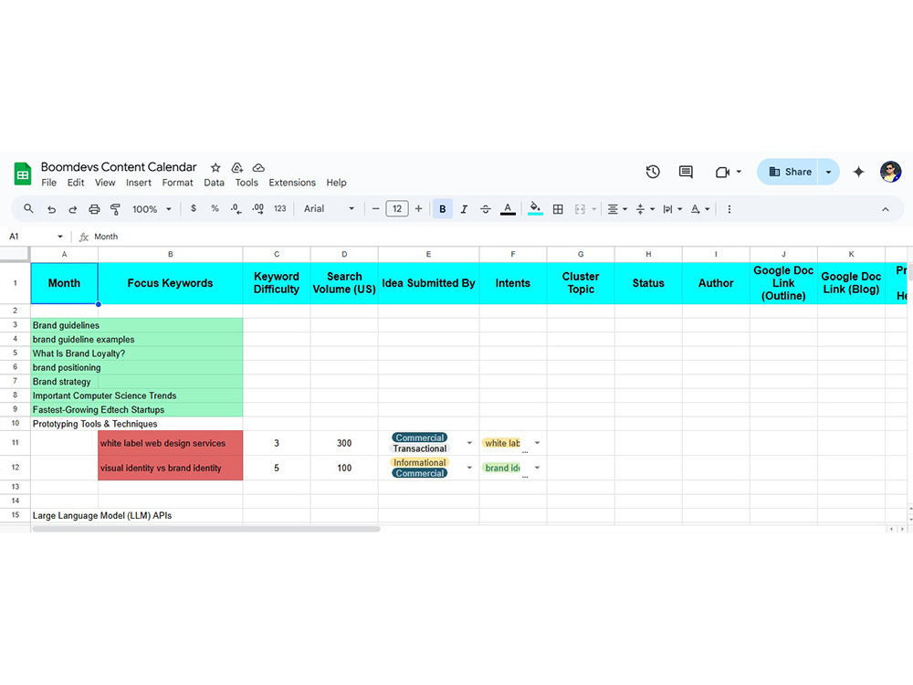The width and height of the screenshot is (913, 685).
Task: Click the font size 12 field
Action: (x=397, y=208)
